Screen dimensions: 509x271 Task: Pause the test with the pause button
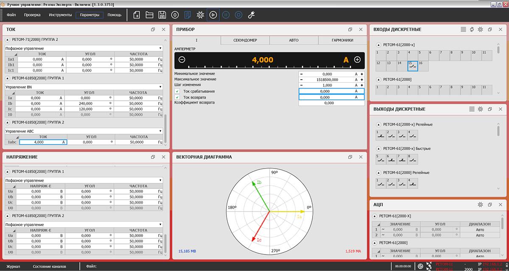click(226, 15)
